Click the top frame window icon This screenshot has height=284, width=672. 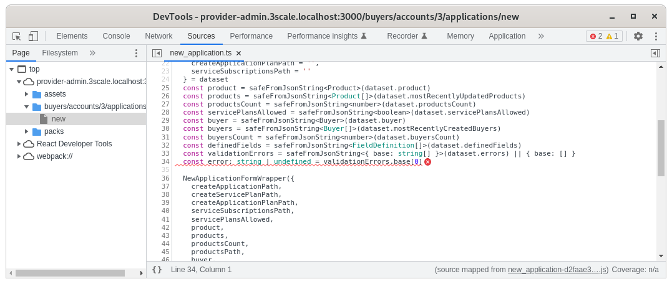tap(21, 69)
